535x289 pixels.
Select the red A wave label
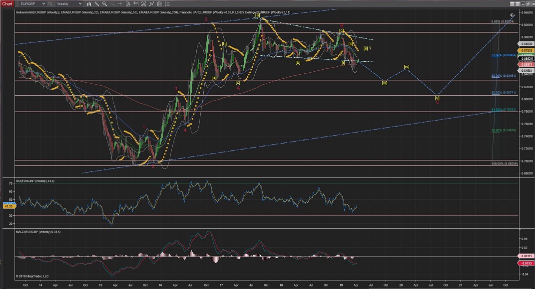tap(238, 88)
